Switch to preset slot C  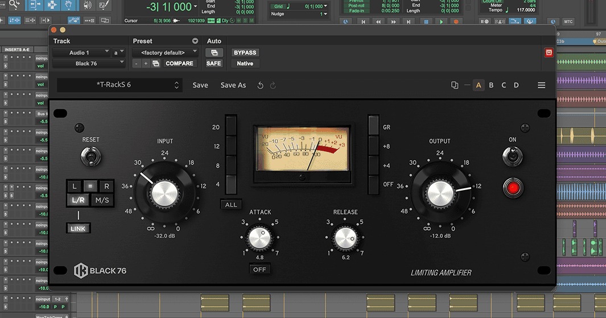504,85
